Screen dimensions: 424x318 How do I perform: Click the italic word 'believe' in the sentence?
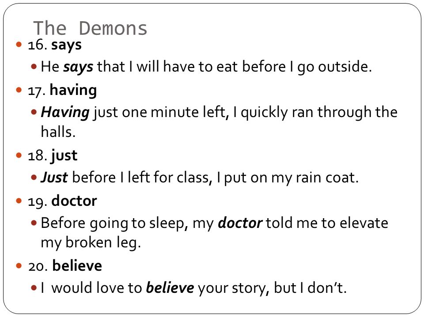170,288
